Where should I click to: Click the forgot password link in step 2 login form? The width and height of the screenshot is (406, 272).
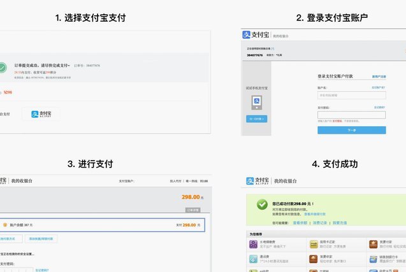coord(379,107)
